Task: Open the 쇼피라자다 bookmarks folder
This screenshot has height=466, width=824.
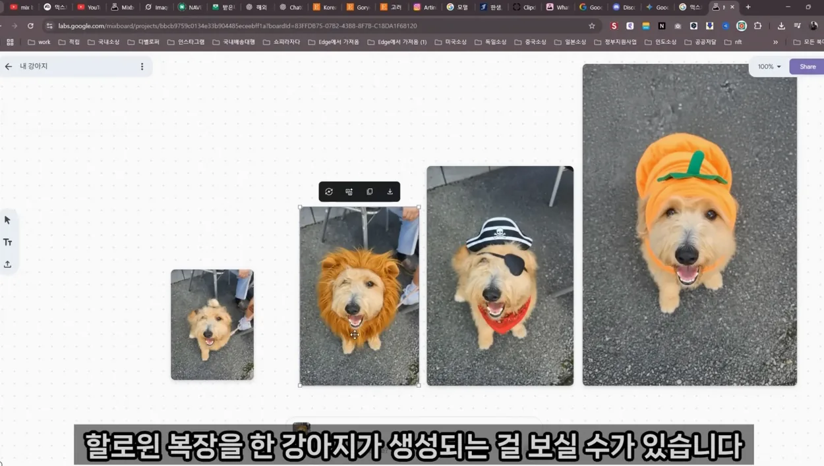Action: click(281, 42)
